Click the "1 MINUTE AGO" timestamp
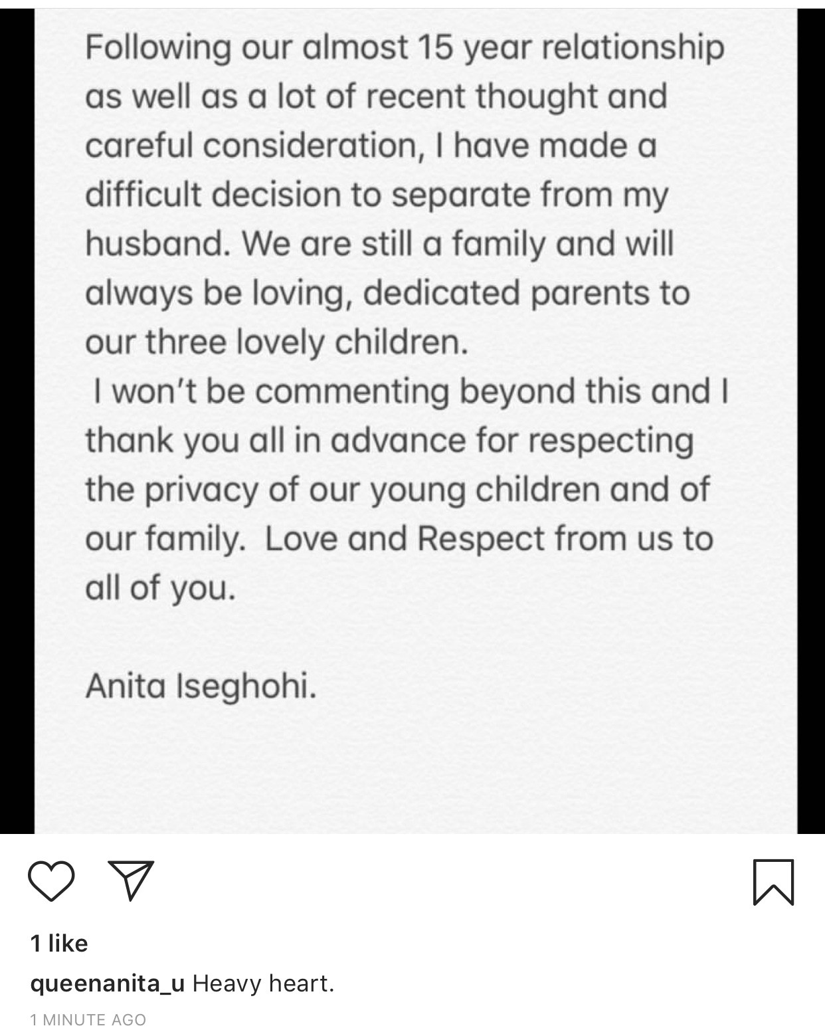Image resolution: width=825 pixels, height=1036 pixels. tap(88, 1019)
